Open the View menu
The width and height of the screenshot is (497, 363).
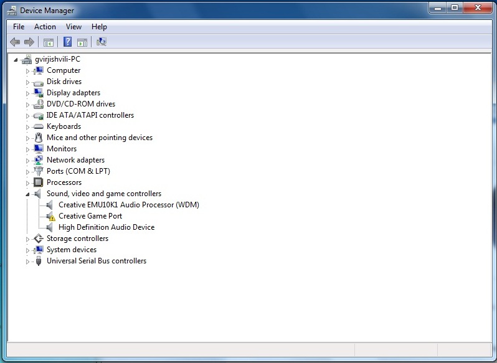[x=73, y=27]
